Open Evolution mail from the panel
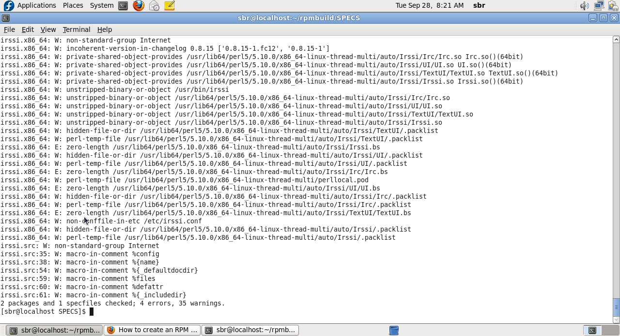The height and width of the screenshot is (336, 620). [x=153, y=5]
